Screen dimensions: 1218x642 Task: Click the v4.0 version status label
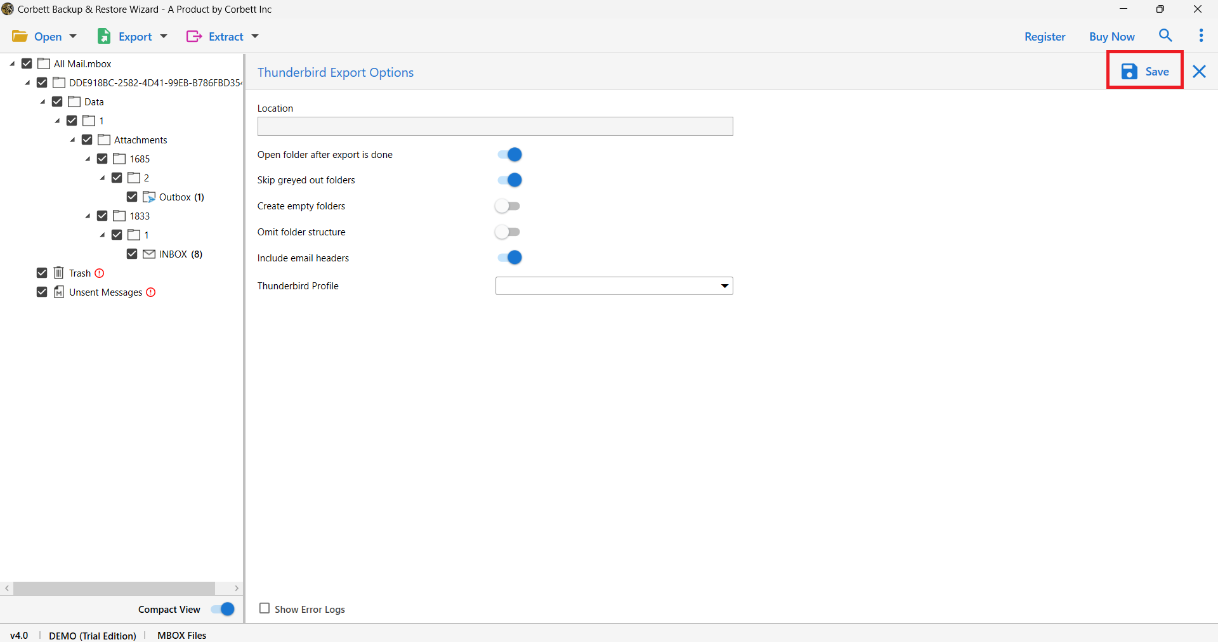[x=19, y=635]
